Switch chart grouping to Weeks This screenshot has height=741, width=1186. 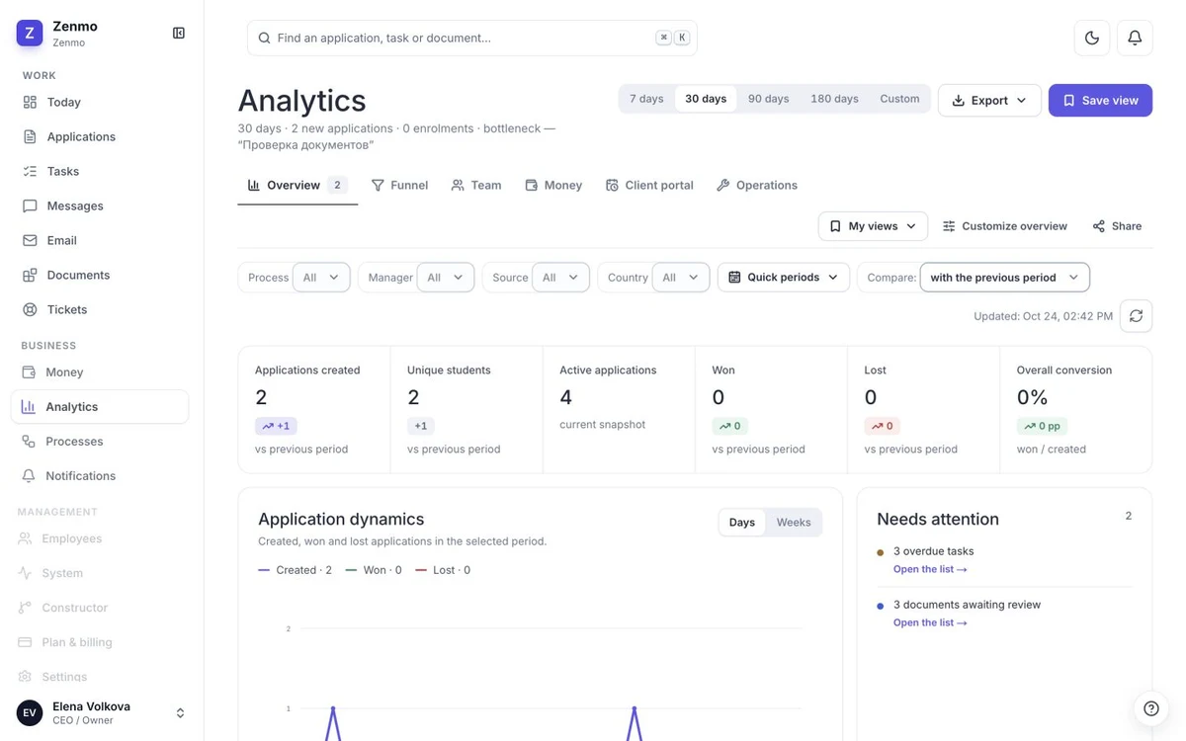coord(794,523)
